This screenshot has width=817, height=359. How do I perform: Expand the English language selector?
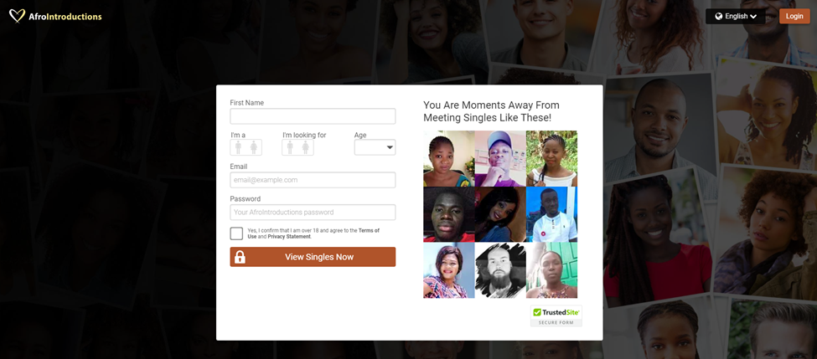pyautogui.click(x=736, y=16)
